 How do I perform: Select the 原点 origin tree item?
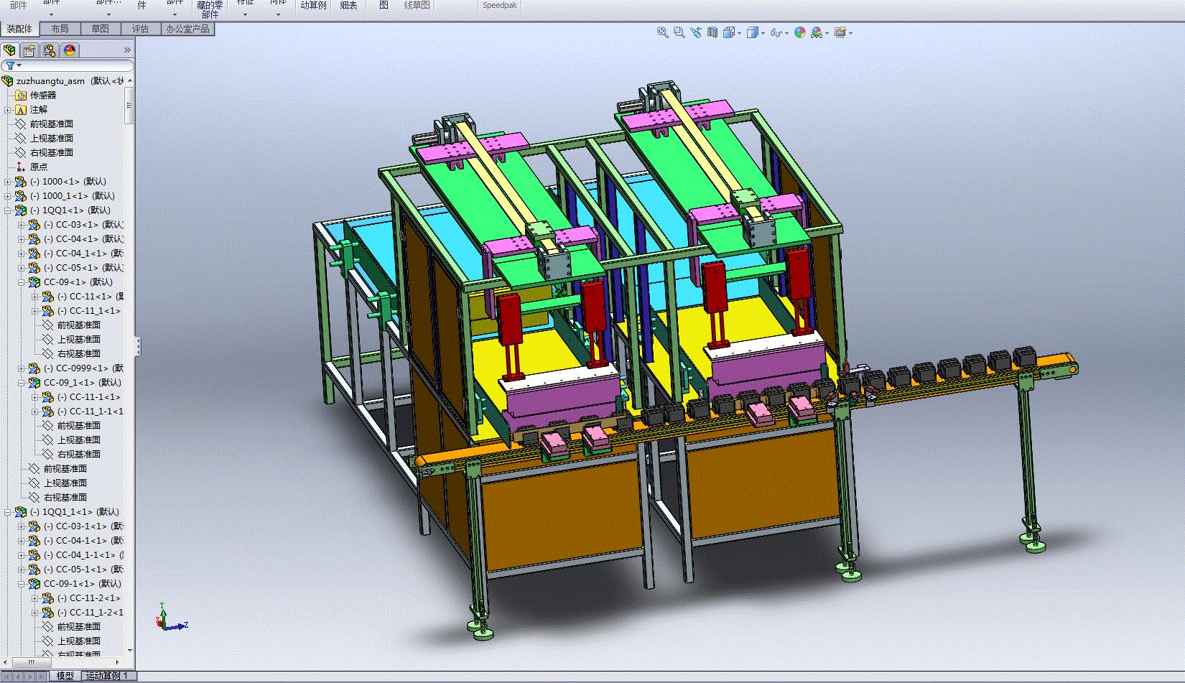point(39,167)
